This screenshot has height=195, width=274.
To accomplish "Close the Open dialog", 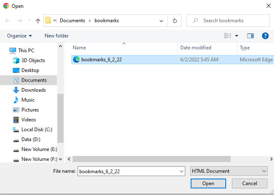I will tap(268, 6).
